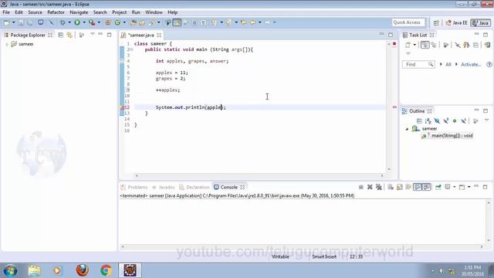Switch to the Java EE perspective
Image resolution: width=494 pixels, height=278 pixels.
456,22
